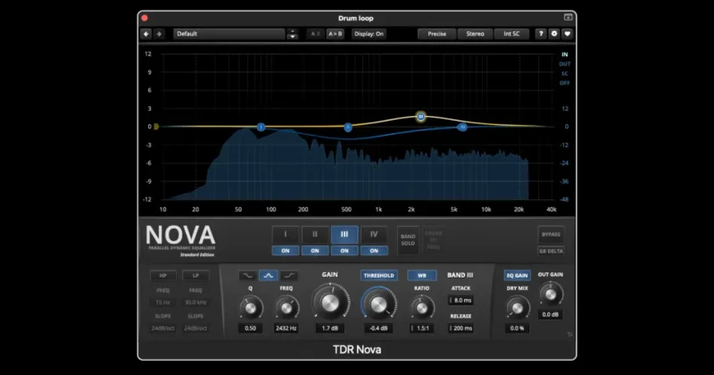The image size is (714, 375).
Task: Toggle the BYPASS button
Action: [551, 235]
